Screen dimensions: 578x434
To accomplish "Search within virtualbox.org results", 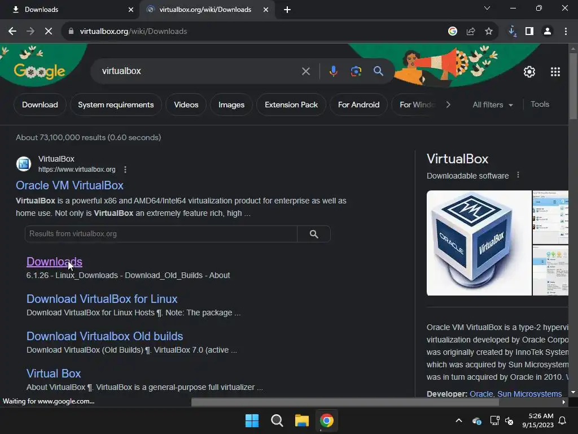I will (x=314, y=234).
